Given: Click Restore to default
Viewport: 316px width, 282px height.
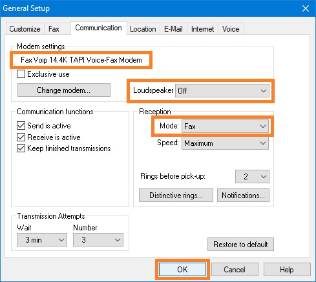Looking at the screenshot, I should coord(240,245).
